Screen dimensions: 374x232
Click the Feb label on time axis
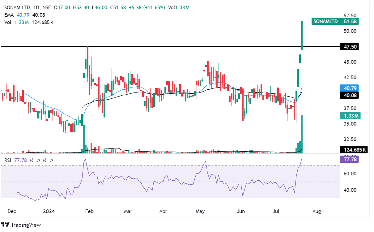89,212
